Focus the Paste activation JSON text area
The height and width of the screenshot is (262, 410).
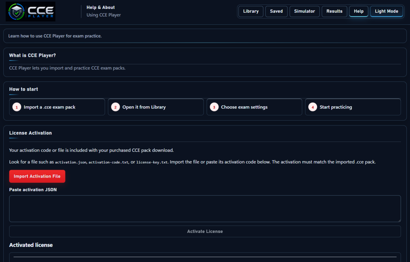click(205, 209)
